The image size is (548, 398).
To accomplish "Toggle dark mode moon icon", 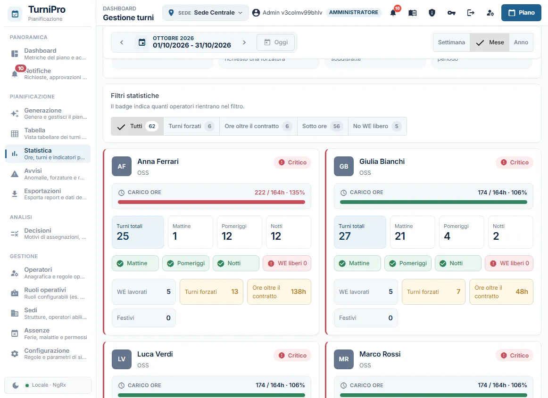I will 16,385.
